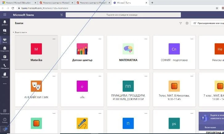Click the filter funnel icon
224x134 pixels.
[181, 23]
